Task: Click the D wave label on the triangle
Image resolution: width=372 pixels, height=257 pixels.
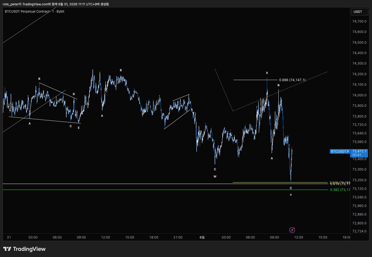Action: point(74,94)
